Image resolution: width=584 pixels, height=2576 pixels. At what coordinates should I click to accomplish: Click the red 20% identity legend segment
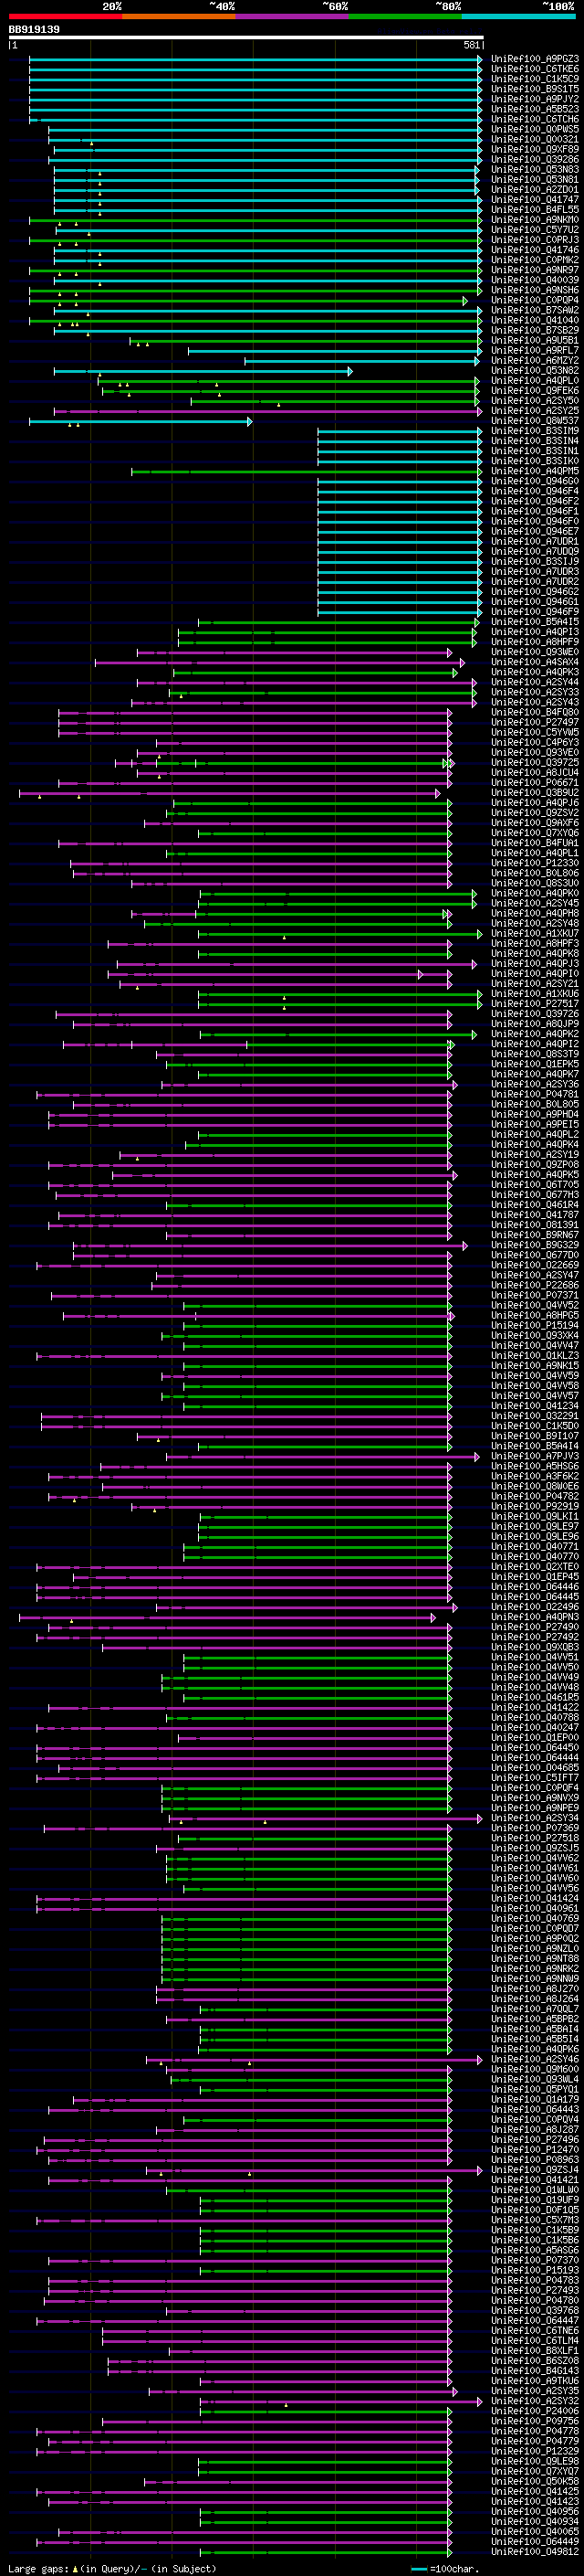click(65, 16)
